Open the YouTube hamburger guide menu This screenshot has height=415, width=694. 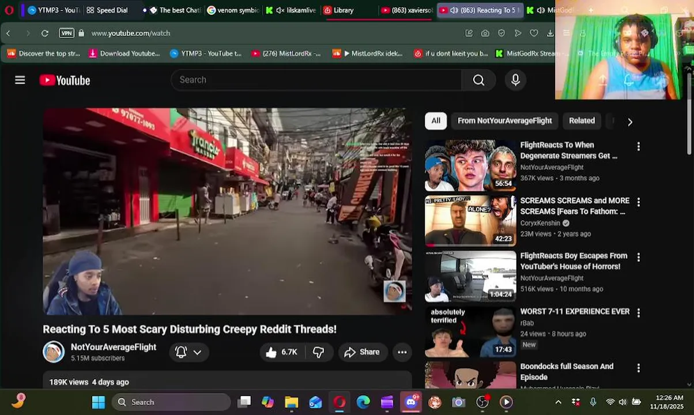click(20, 80)
